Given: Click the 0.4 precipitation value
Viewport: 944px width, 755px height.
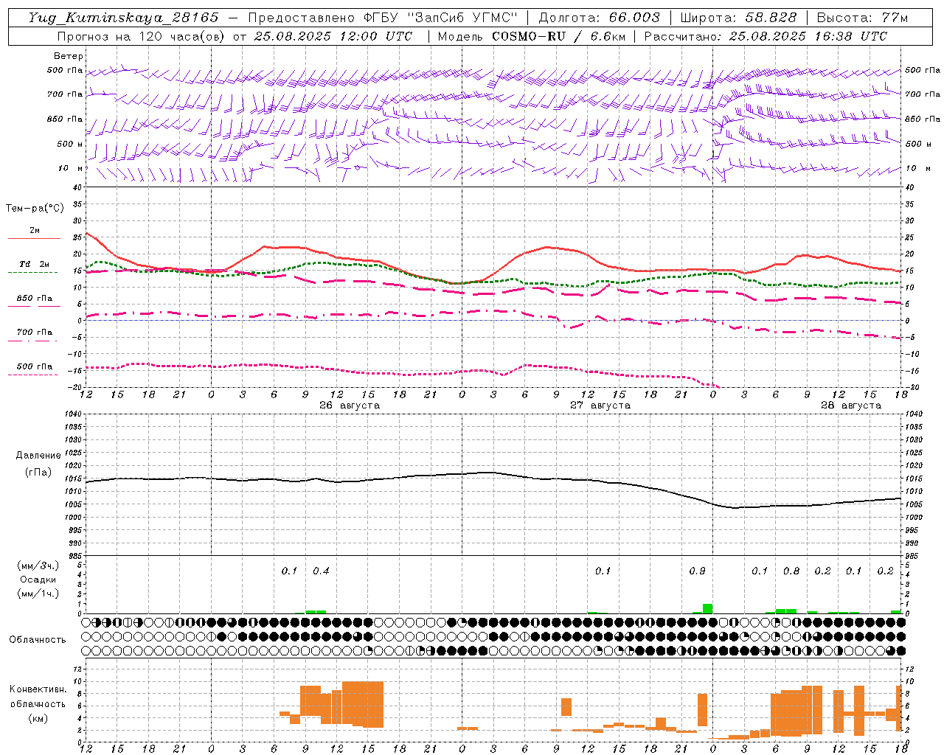Looking at the screenshot, I should (321, 571).
